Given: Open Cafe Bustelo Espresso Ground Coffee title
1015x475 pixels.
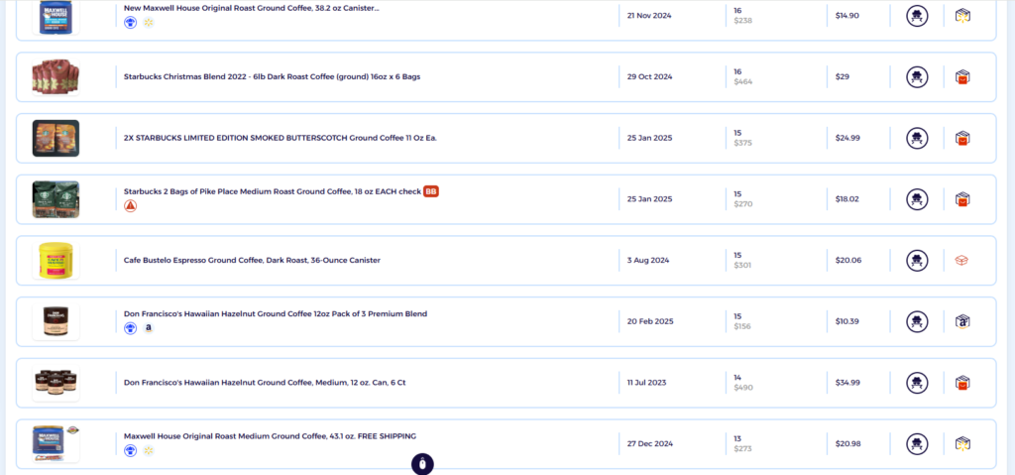Looking at the screenshot, I should [x=252, y=261].
